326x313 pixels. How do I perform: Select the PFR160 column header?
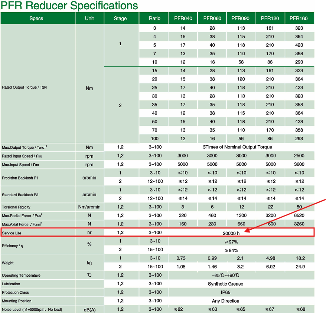tap(299, 19)
